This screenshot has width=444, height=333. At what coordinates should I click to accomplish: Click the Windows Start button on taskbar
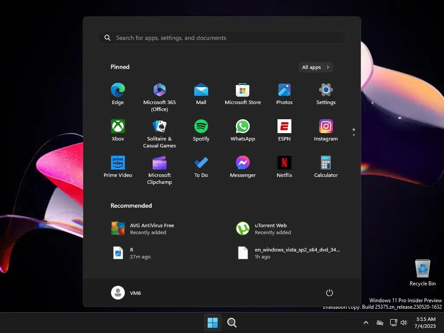coord(212,323)
